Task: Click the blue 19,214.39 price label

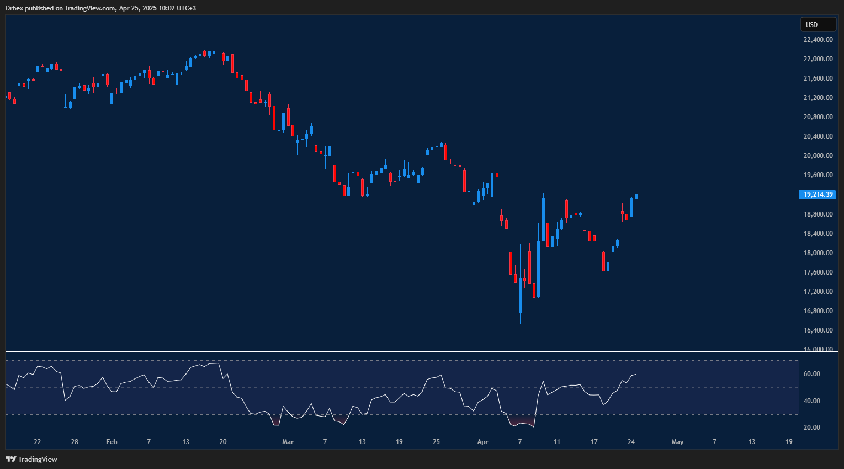Action: (x=818, y=194)
